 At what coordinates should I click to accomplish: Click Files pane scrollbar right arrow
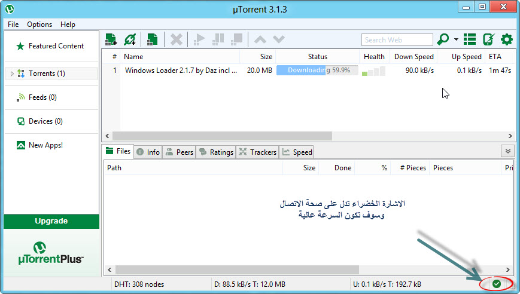[507, 269]
